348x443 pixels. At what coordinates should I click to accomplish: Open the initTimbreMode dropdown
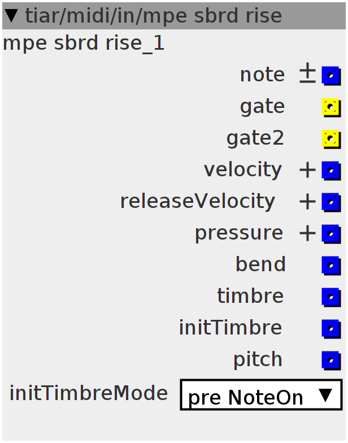point(261,394)
